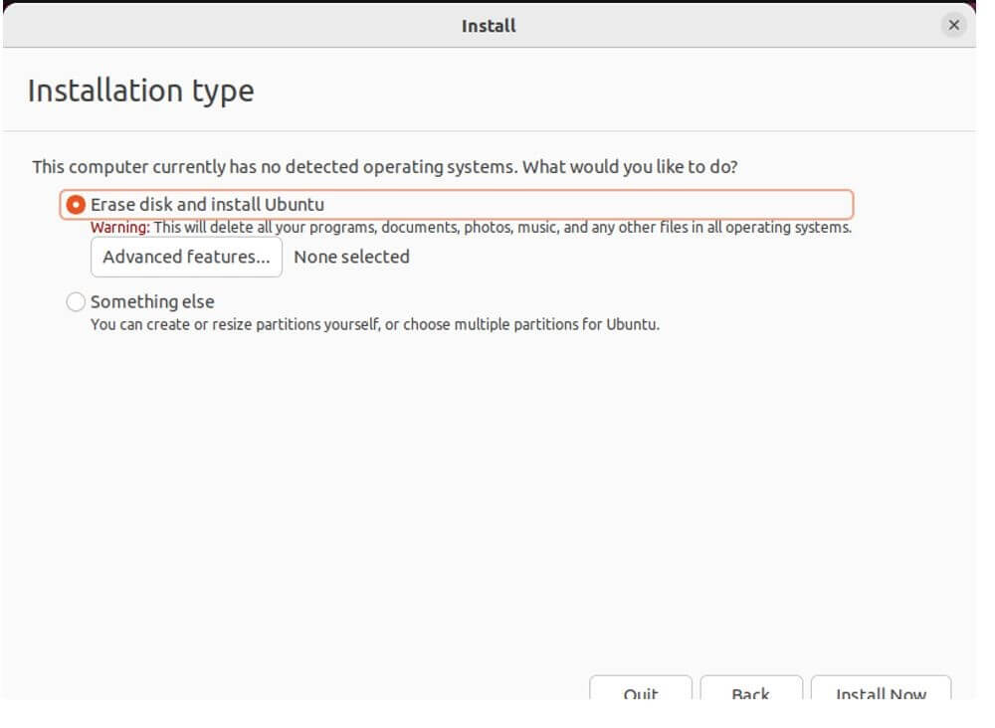Choose the Something else radio button circle
Screen dimensions: 995x728
76,301
